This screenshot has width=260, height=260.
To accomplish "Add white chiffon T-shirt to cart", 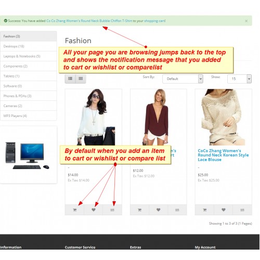I will 74,210.
